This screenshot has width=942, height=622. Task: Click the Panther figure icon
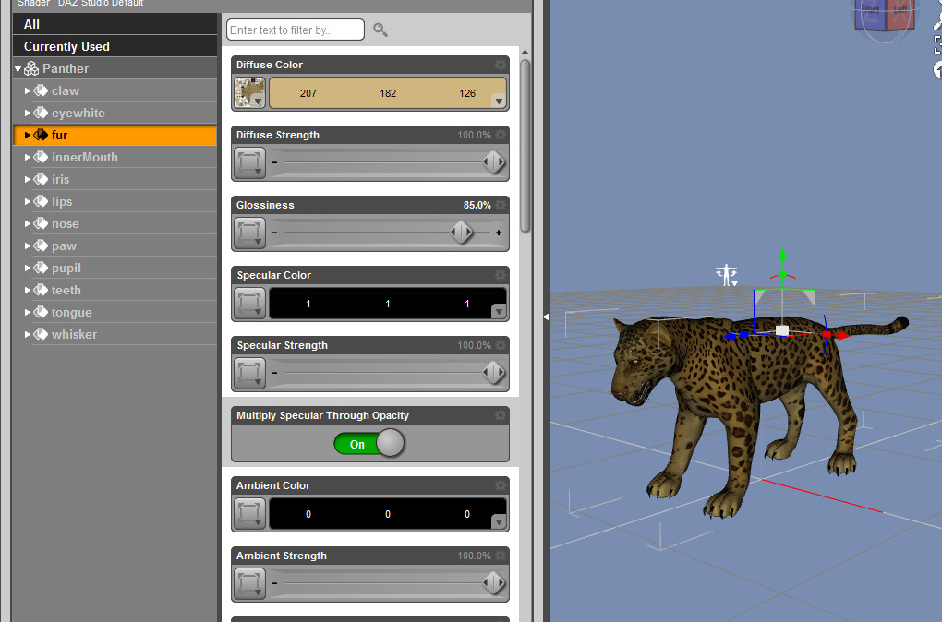(x=31, y=68)
